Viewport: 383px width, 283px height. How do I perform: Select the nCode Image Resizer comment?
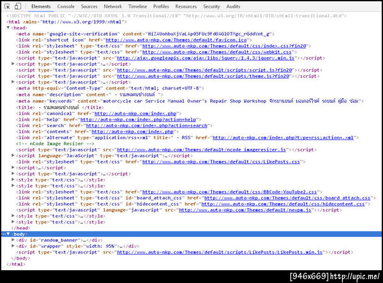pyautogui.click(x=55, y=144)
